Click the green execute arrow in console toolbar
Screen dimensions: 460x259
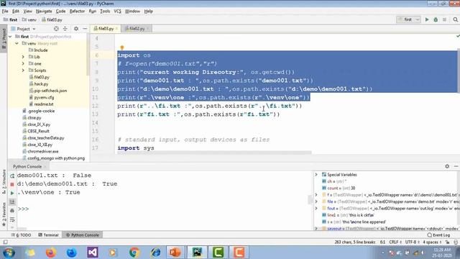(x=12, y=193)
